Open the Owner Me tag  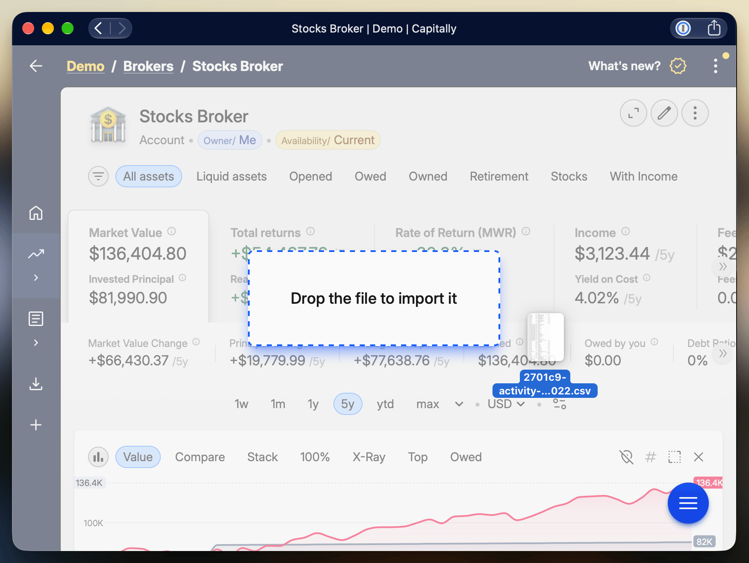click(x=230, y=140)
